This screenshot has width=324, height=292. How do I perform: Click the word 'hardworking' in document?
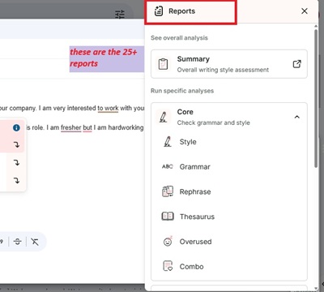pyautogui.click(x=126, y=127)
